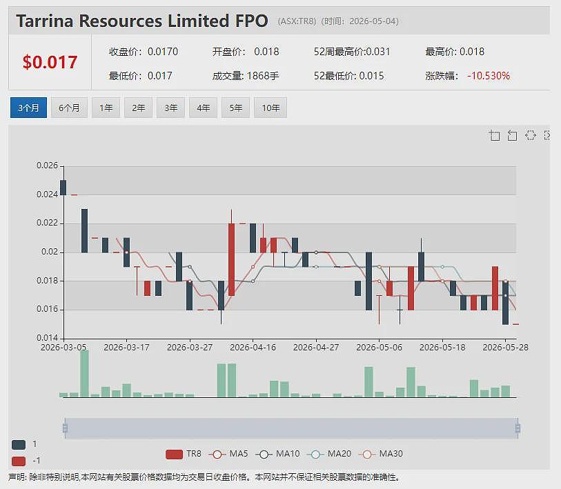Switch chart to 4年 range
561x489 pixels.
click(x=204, y=108)
